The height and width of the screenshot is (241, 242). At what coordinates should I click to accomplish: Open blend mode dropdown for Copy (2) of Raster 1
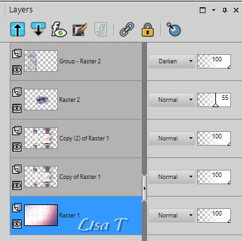point(172,138)
